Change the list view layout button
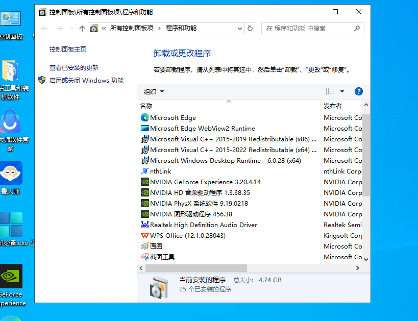The height and width of the screenshot is (321, 418). pos(330,91)
